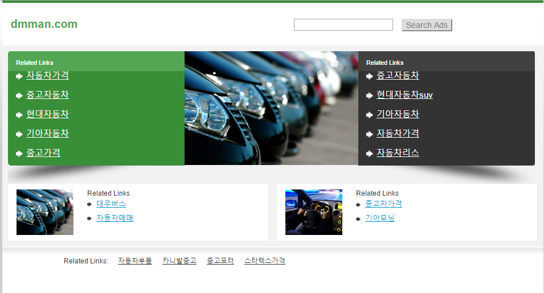Click Related Links header in green panel
The image size is (544, 293).
[35, 63]
